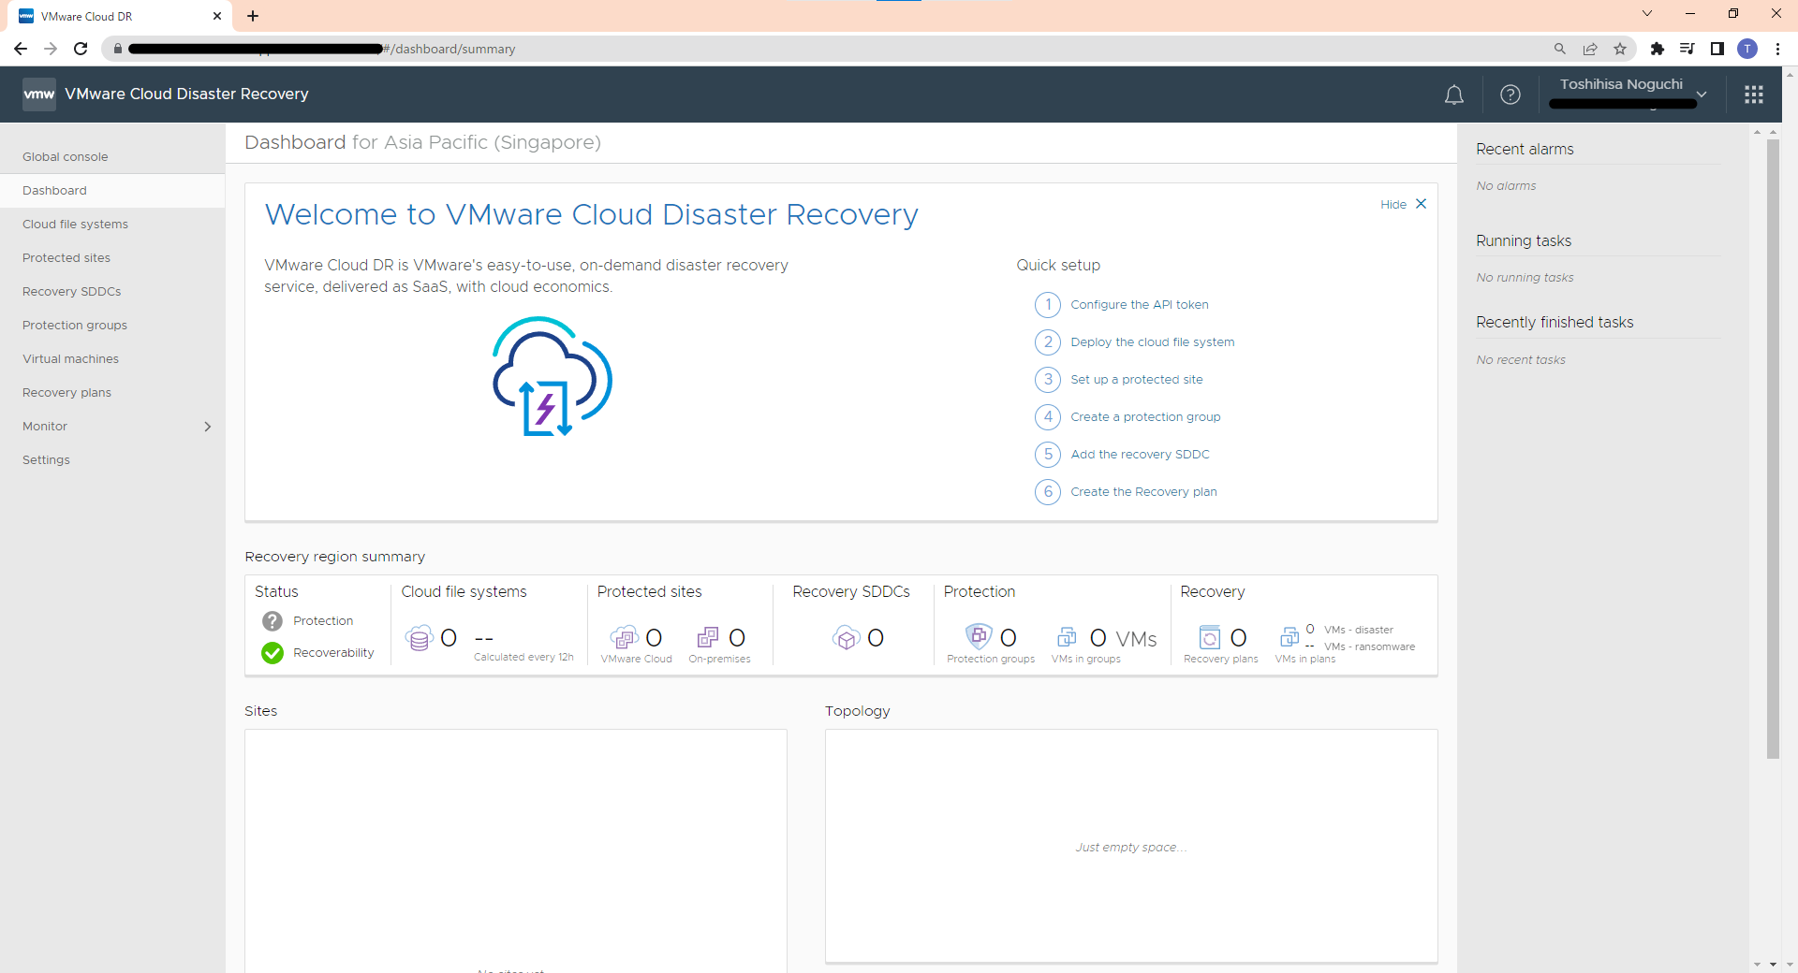Open a new browser tab
This screenshot has width=1798, height=973.
click(x=253, y=16)
